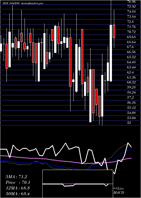This screenshot has width=141, height=198.
Task: Click the 73.84 price axis label
Action: point(131,16)
